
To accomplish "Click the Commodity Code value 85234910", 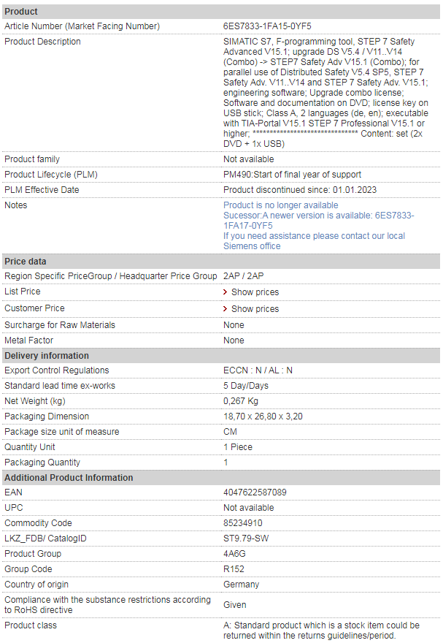I will (x=243, y=523).
